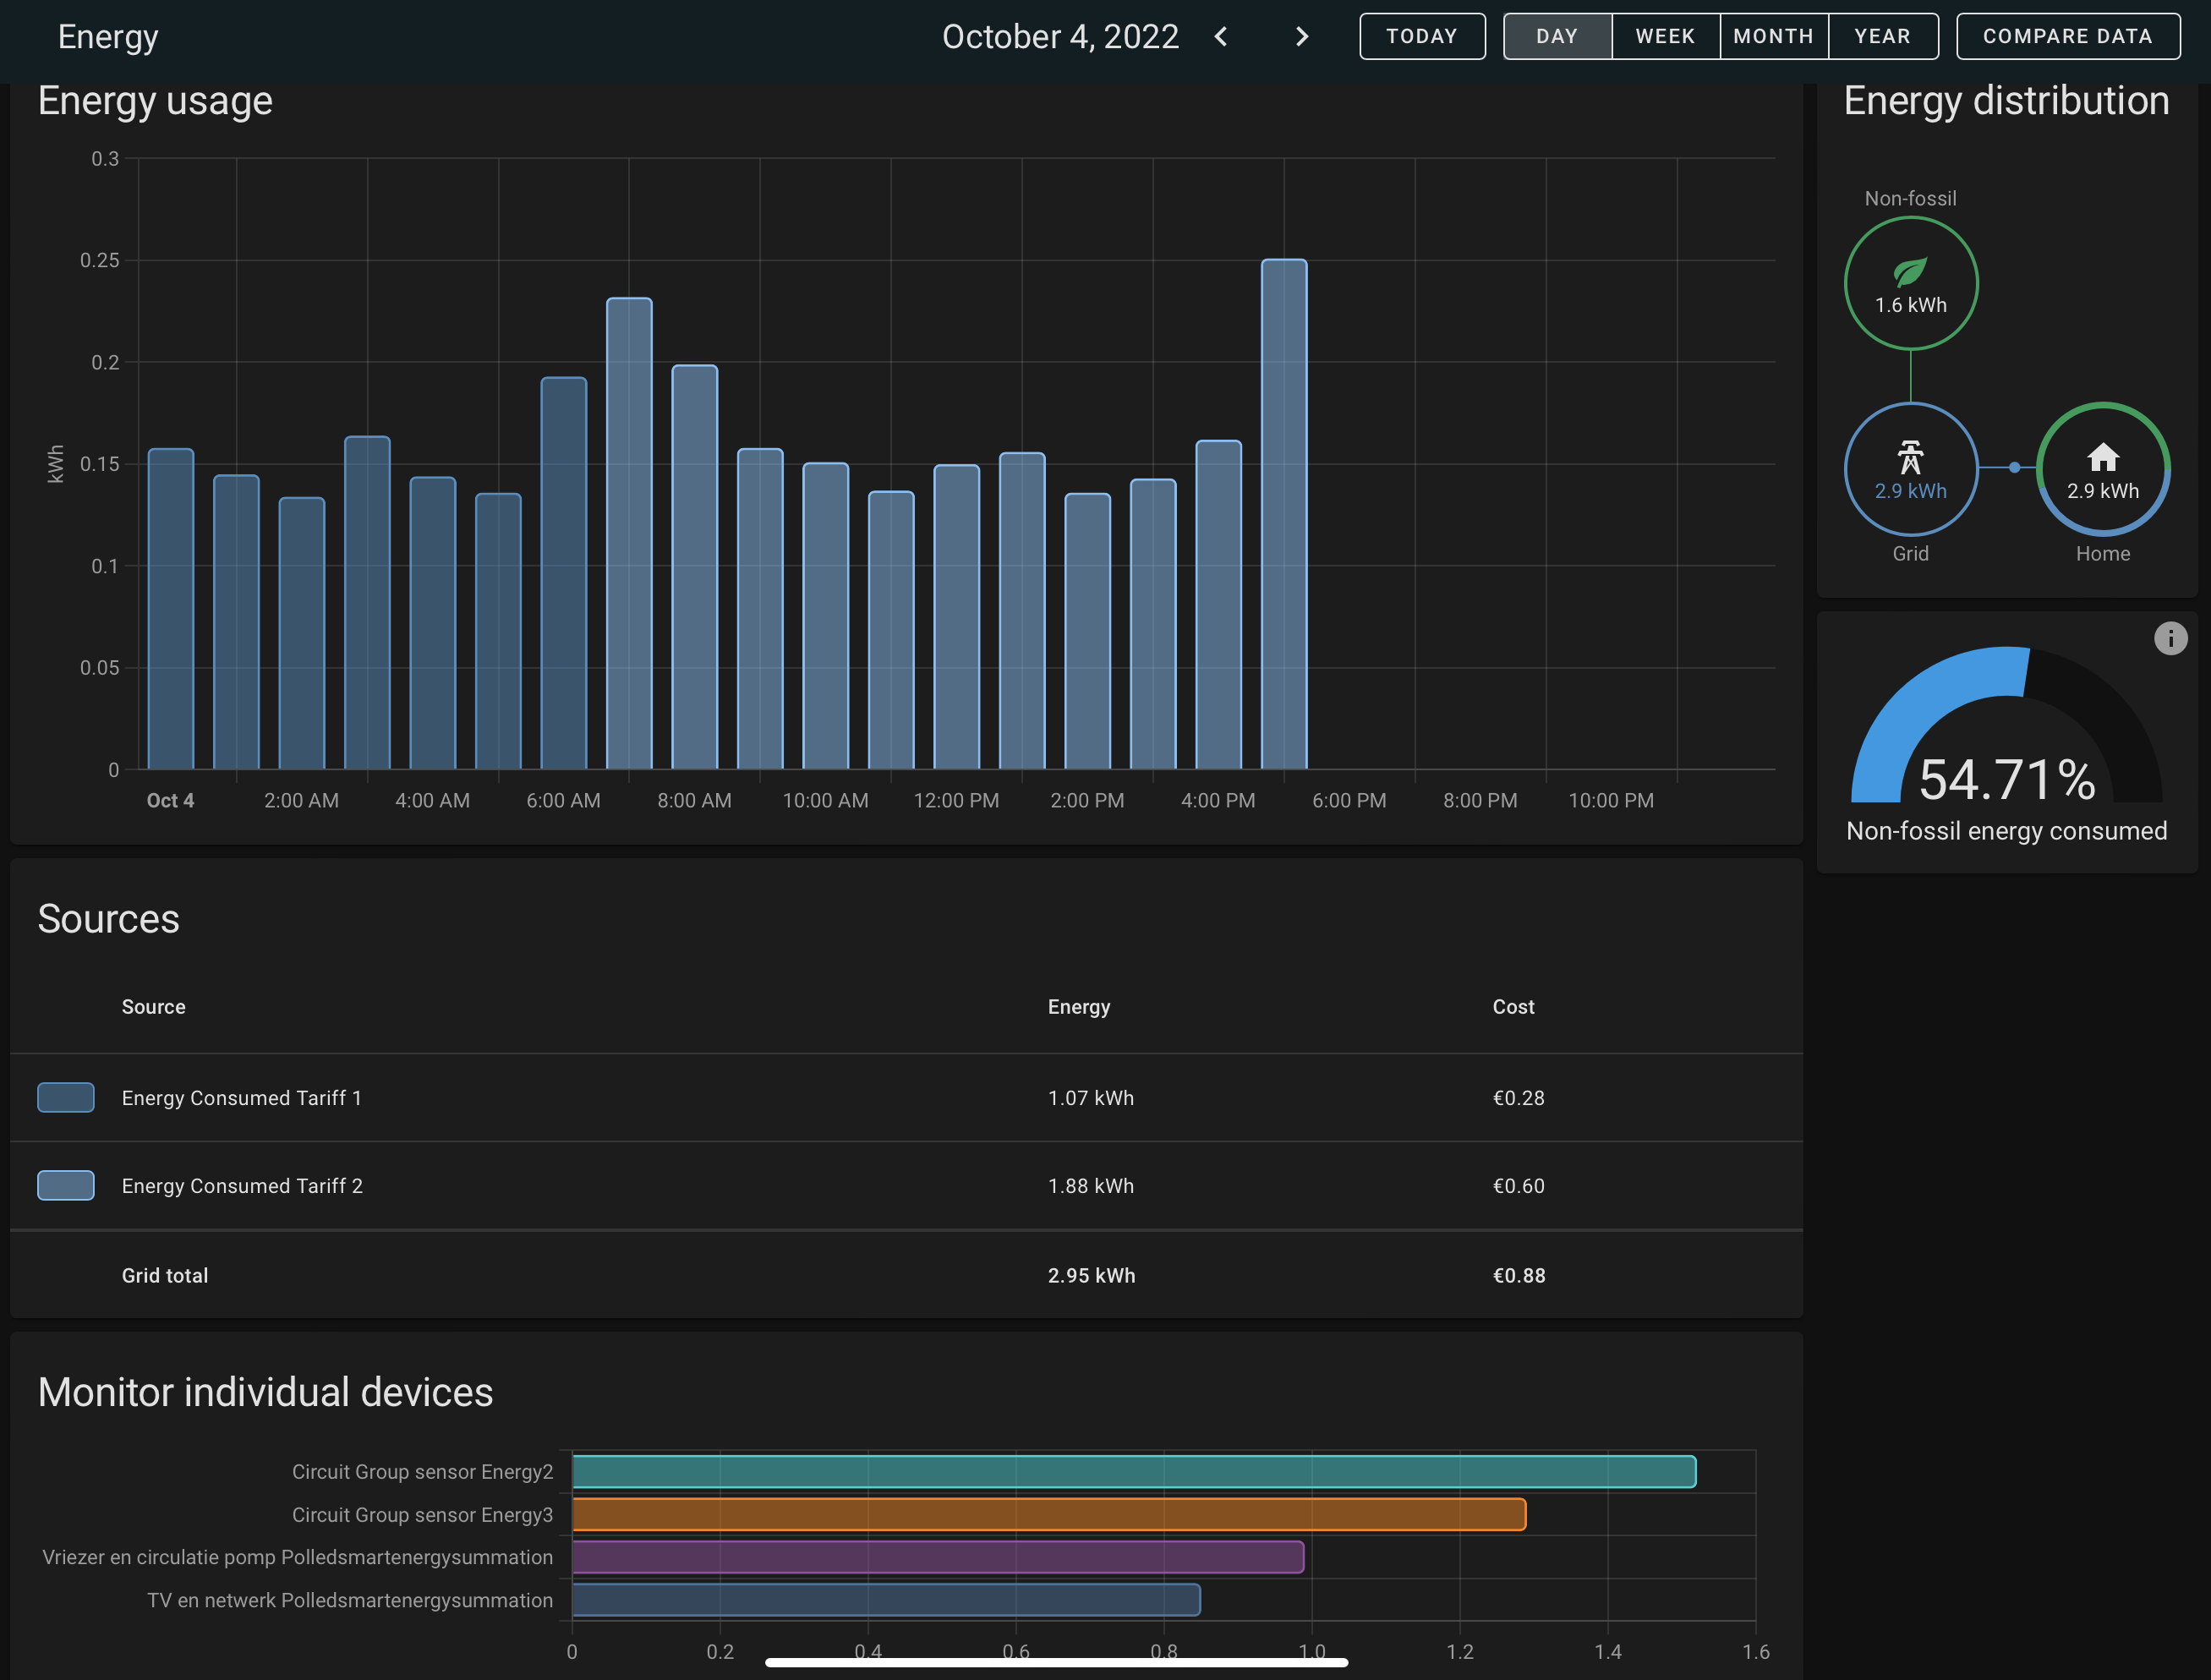The height and width of the screenshot is (1680, 2211).
Task: Open Energy Consumed Tariff 2 source row
Action: coord(241,1186)
